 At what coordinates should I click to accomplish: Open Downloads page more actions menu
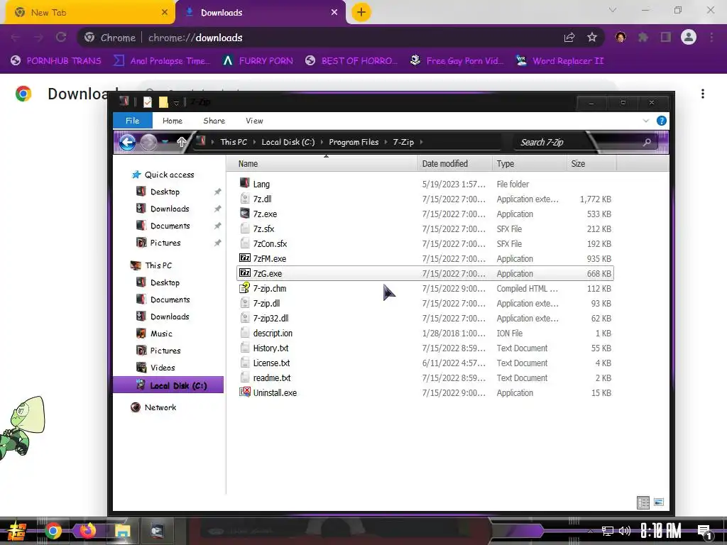tap(703, 94)
